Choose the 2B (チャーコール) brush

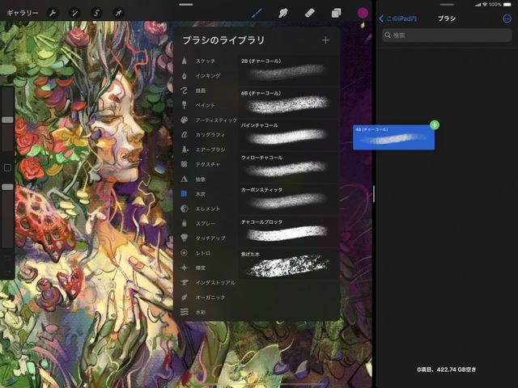[288, 70]
